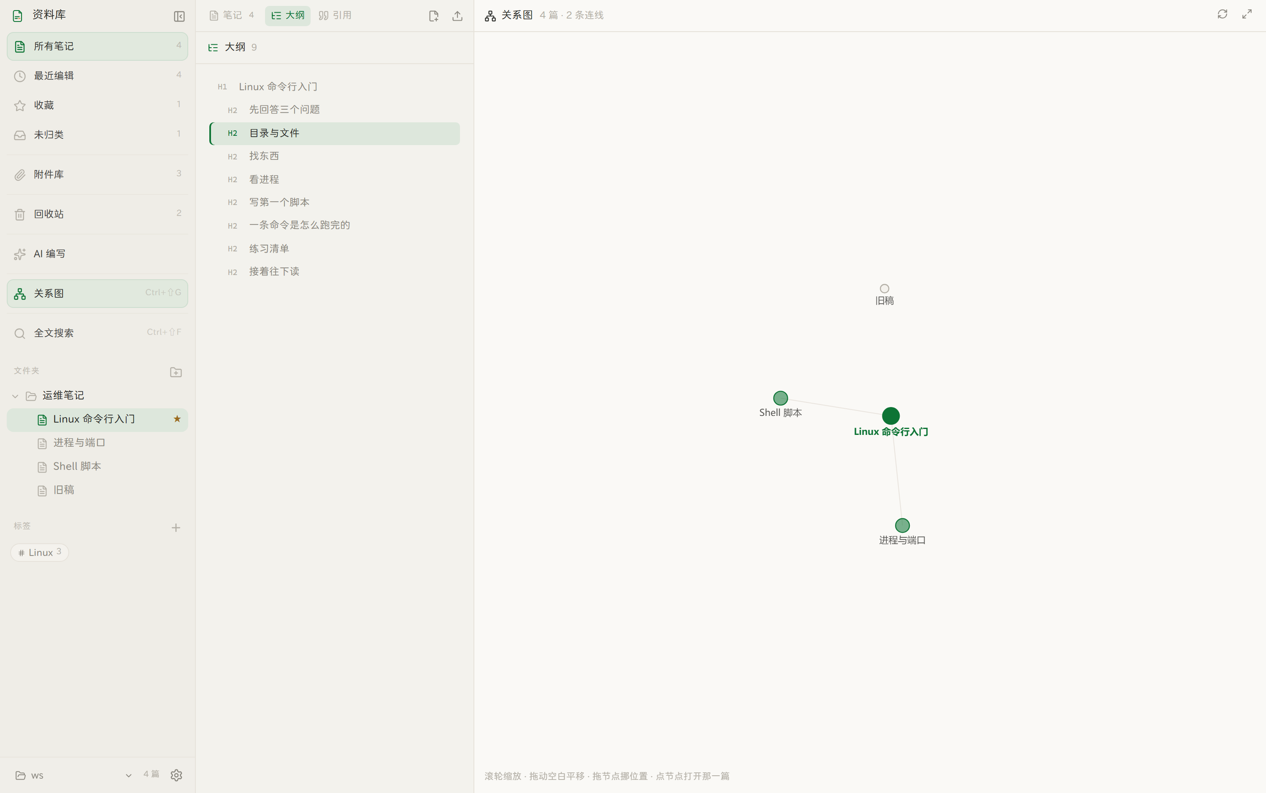Open 回收站 trash
The height and width of the screenshot is (793, 1266).
[x=97, y=214]
